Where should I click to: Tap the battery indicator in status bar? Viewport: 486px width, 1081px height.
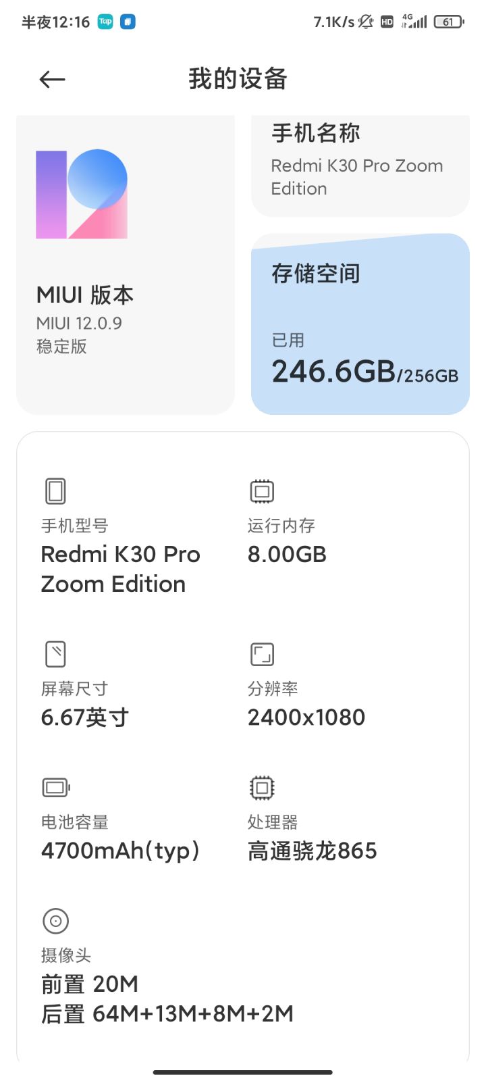point(449,22)
